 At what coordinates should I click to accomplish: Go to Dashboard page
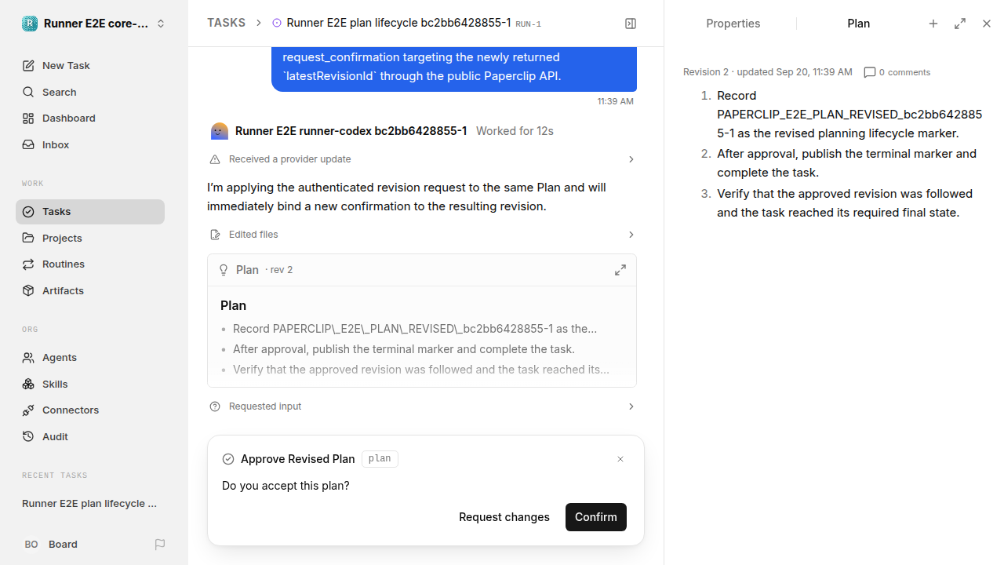90,118
